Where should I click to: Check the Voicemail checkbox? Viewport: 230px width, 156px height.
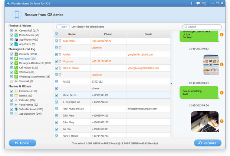[11, 81]
